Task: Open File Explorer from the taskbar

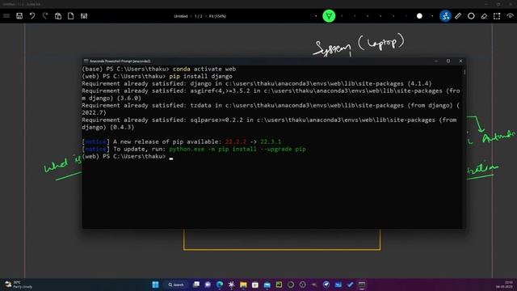Action: coord(243,285)
